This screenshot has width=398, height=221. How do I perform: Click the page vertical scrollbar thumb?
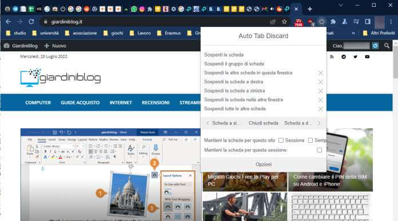point(396,62)
